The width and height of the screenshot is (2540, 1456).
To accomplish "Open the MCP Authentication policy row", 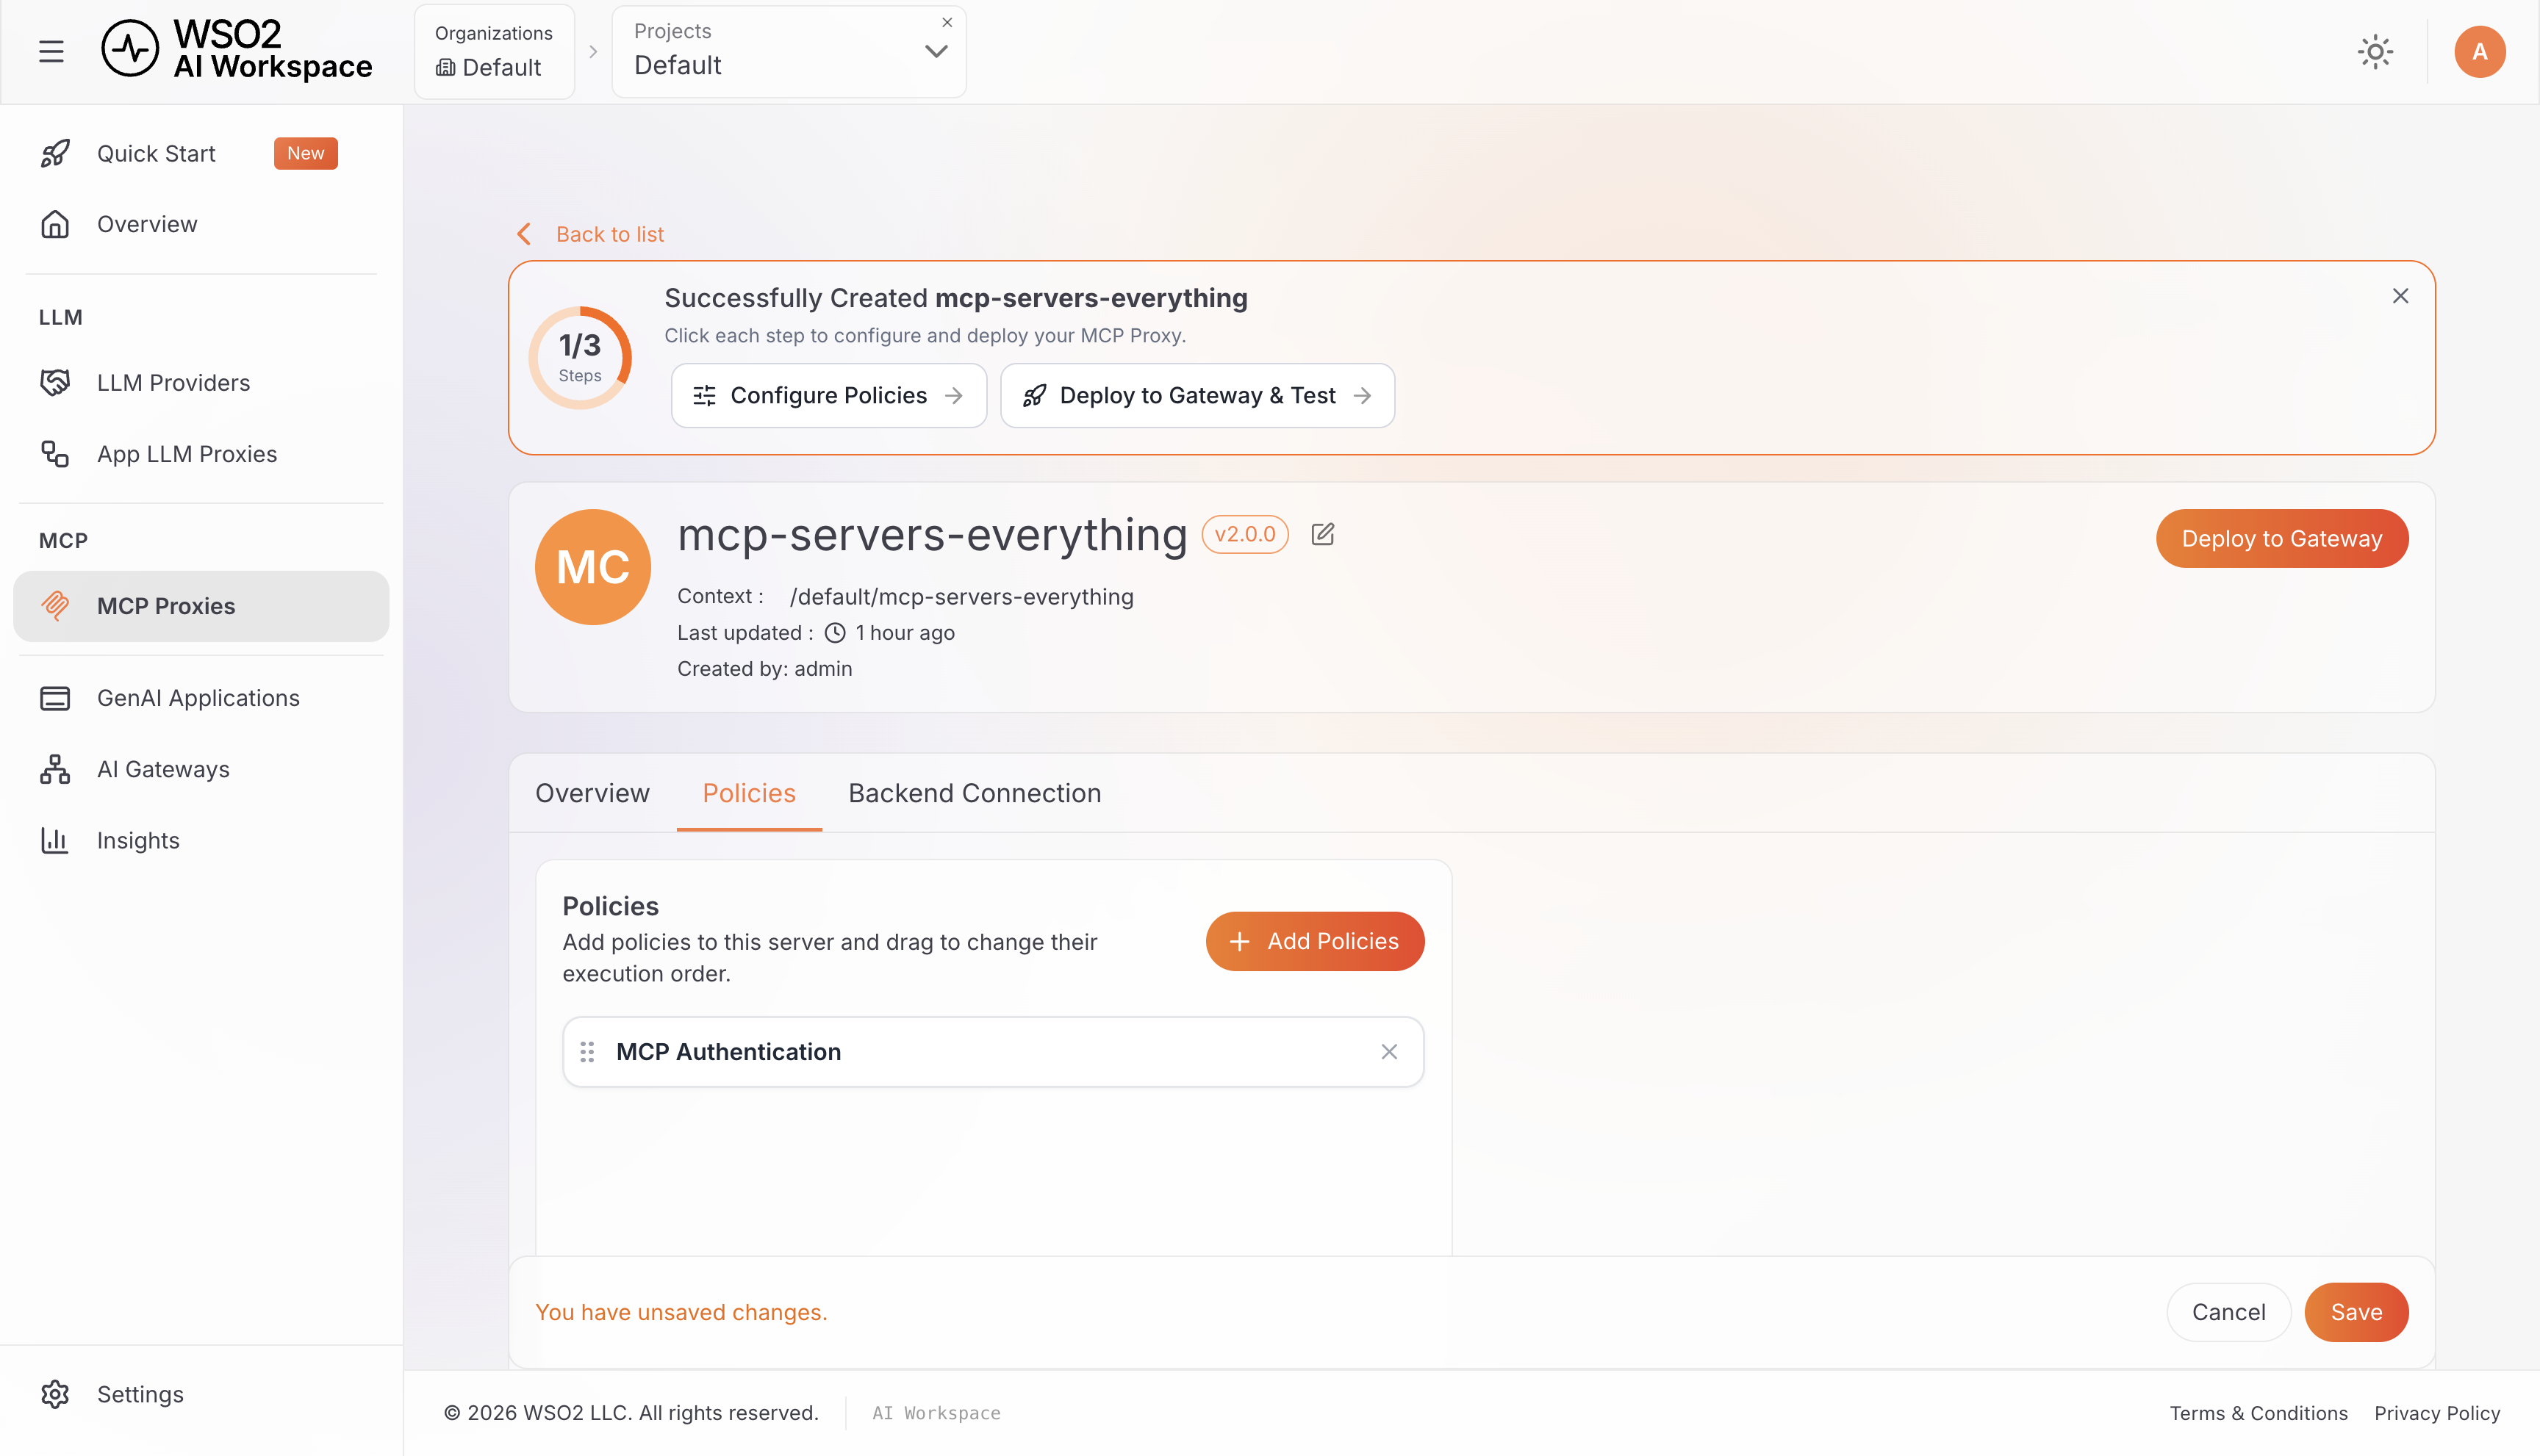I will point(992,1052).
